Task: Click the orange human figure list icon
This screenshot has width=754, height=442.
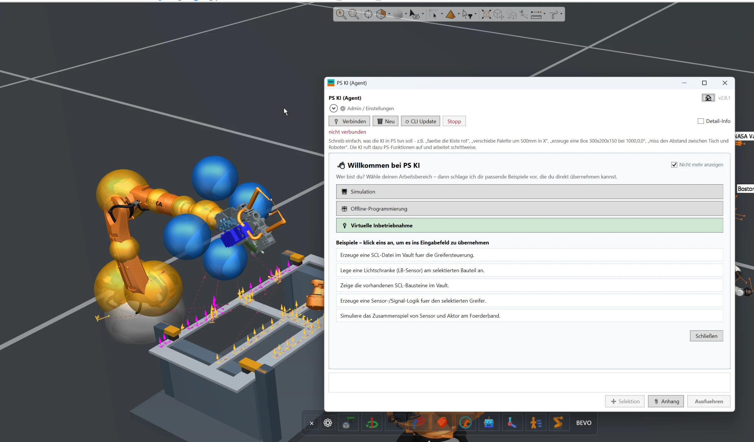Action: (x=536, y=423)
